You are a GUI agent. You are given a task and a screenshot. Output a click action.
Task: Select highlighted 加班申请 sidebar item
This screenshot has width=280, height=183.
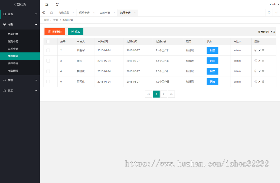(20, 56)
